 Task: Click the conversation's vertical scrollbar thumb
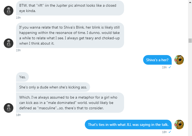click(190, 41)
